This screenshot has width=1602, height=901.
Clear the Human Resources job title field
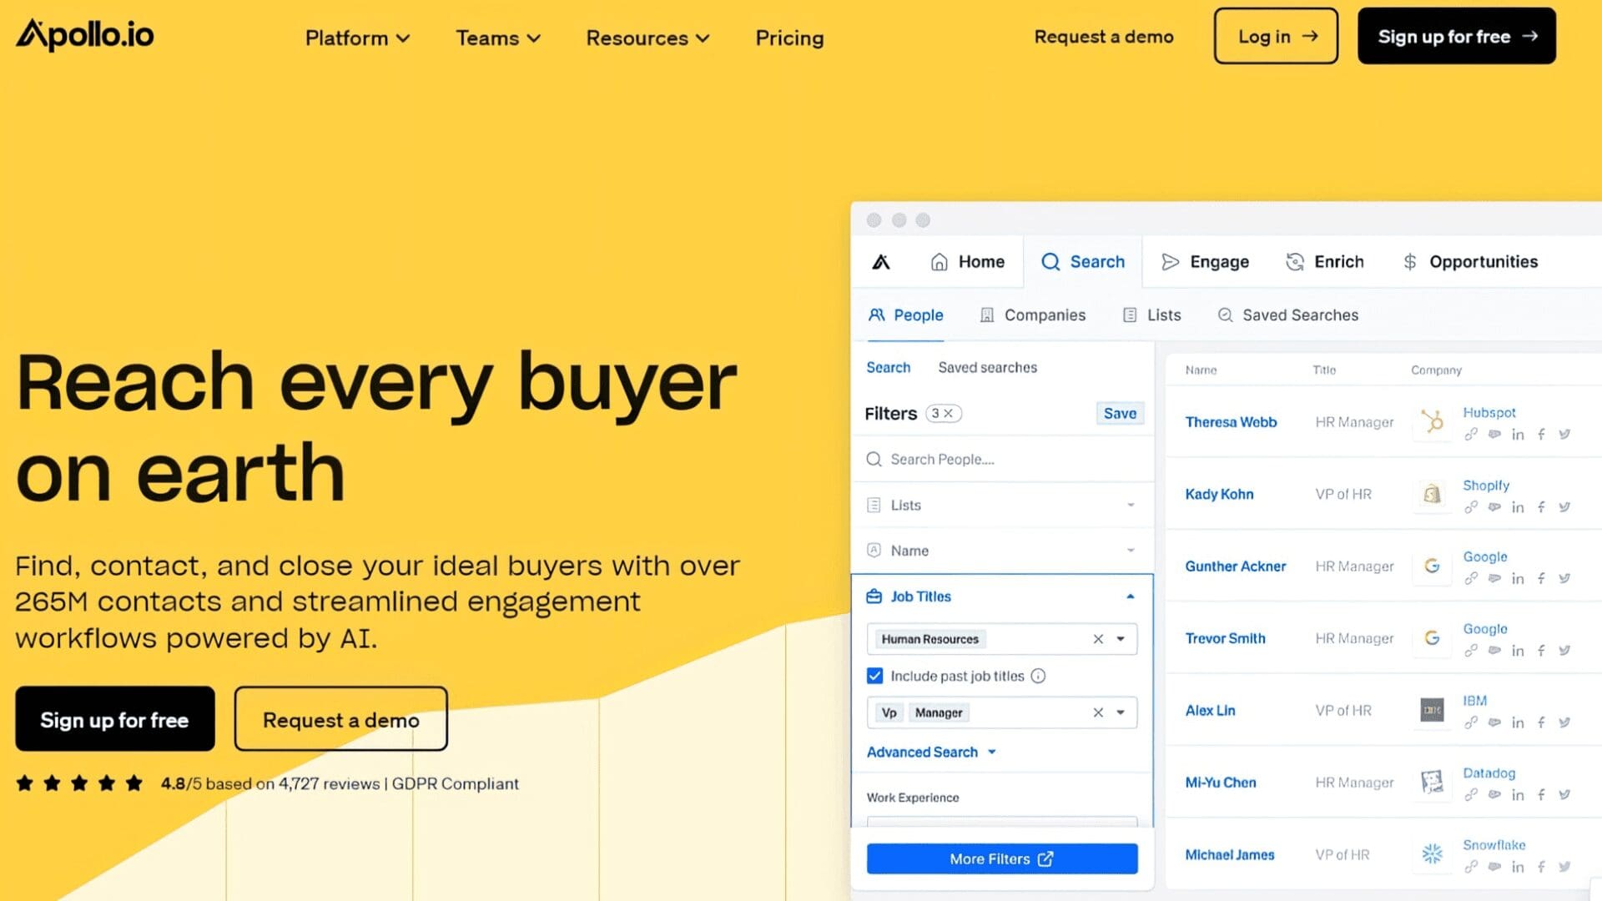pyautogui.click(x=1098, y=639)
